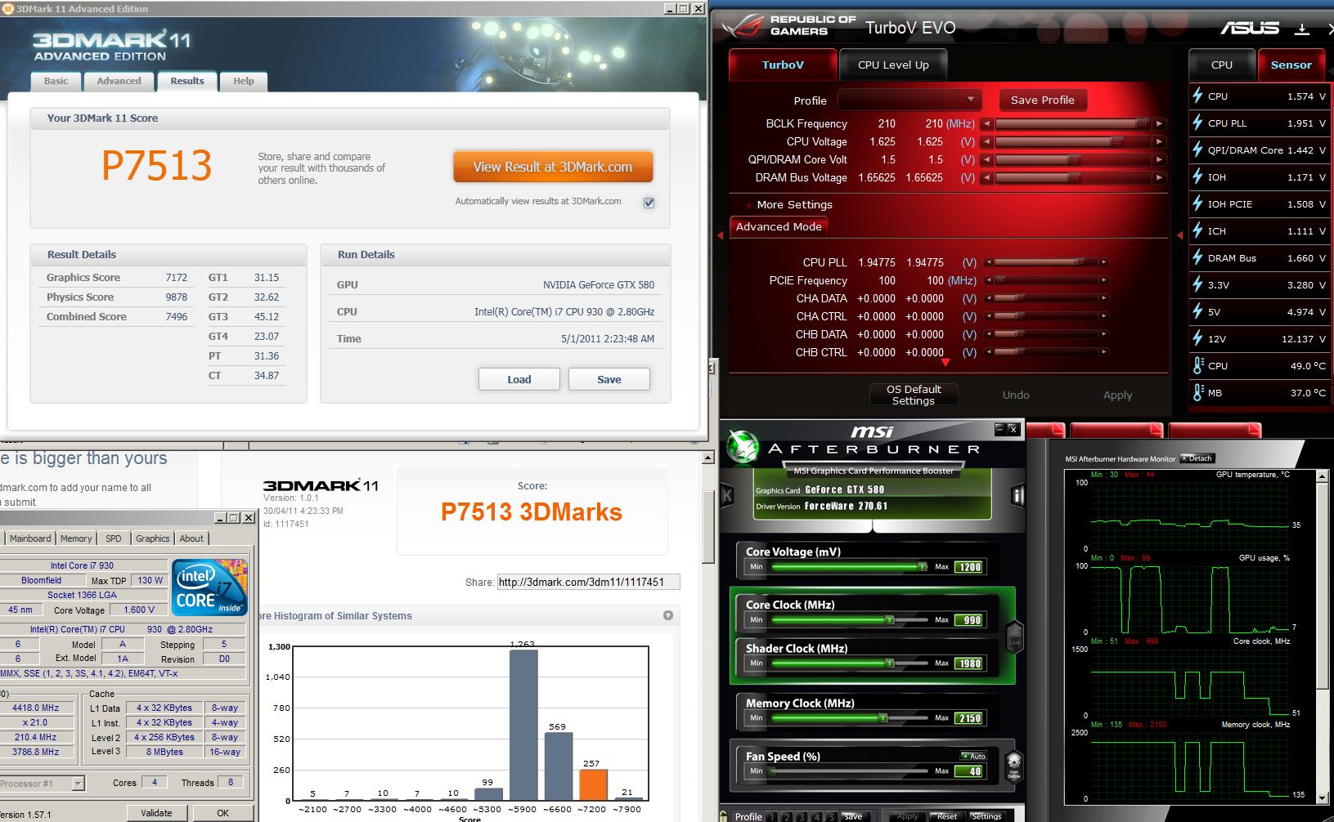Increase CPU Voltage with right arrow
The image size is (1334, 822).
tap(1159, 141)
